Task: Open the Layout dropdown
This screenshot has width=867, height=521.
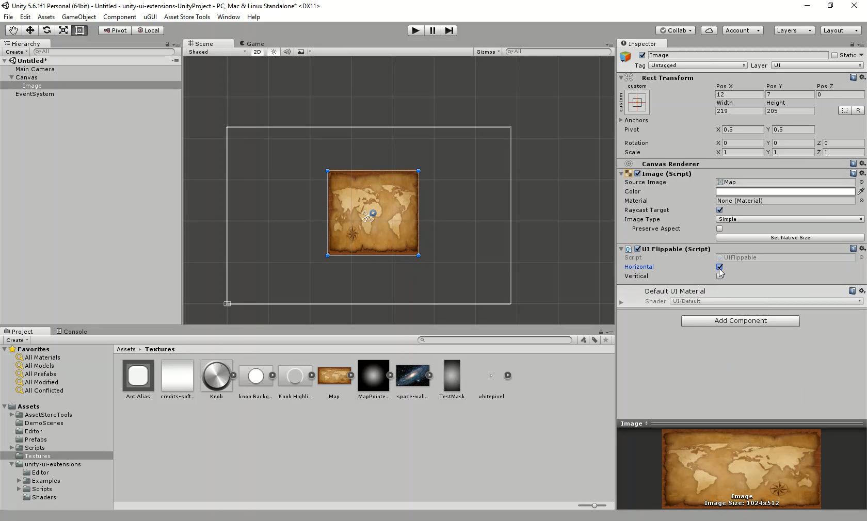Action: click(841, 30)
